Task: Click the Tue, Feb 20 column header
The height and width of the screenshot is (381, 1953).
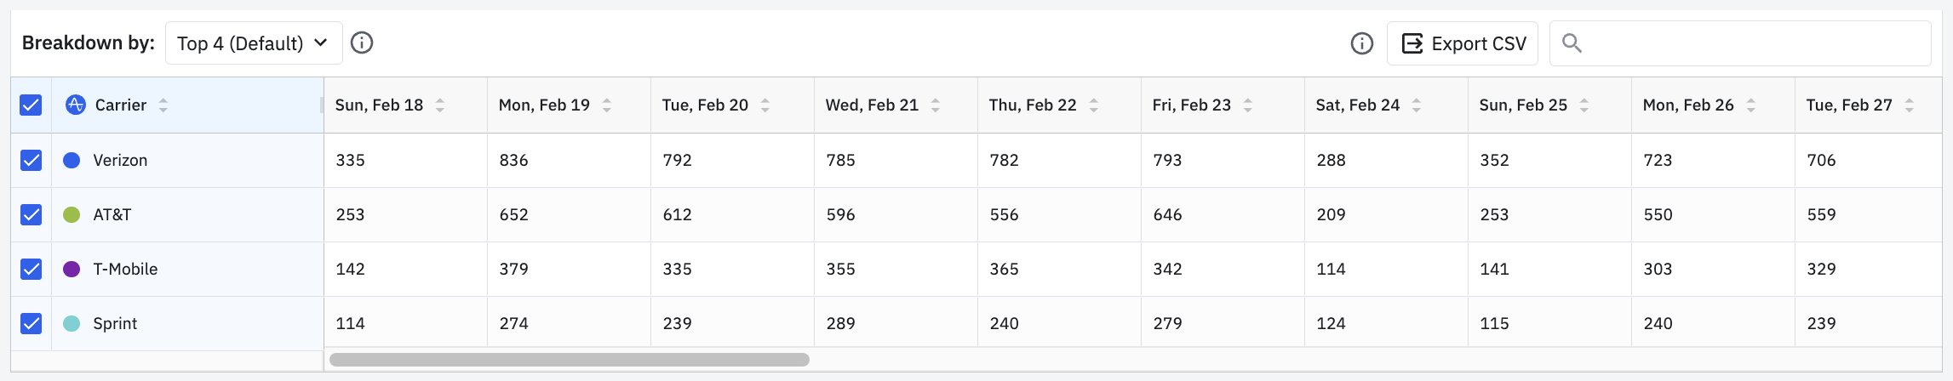Action: point(705,105)
